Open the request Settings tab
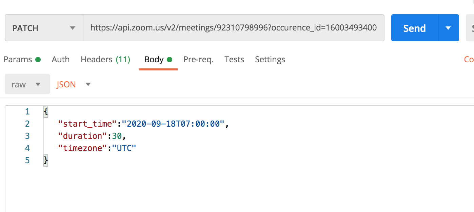The image size is (474, 212). point(270,60)
